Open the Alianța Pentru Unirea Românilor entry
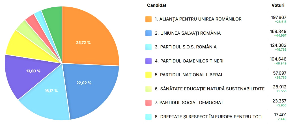 [198, 19]
